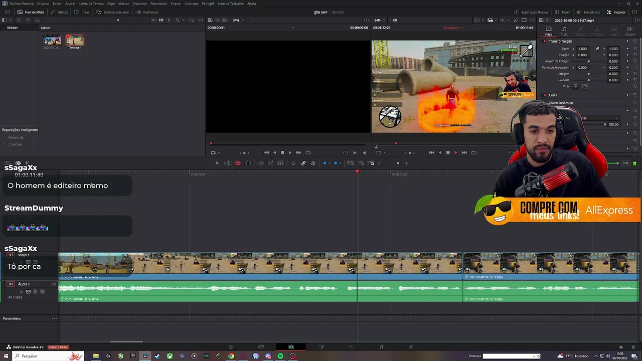Open Spotify from Windows taskbar
Viewport: 642px width, 361px height.
point(280,356)
